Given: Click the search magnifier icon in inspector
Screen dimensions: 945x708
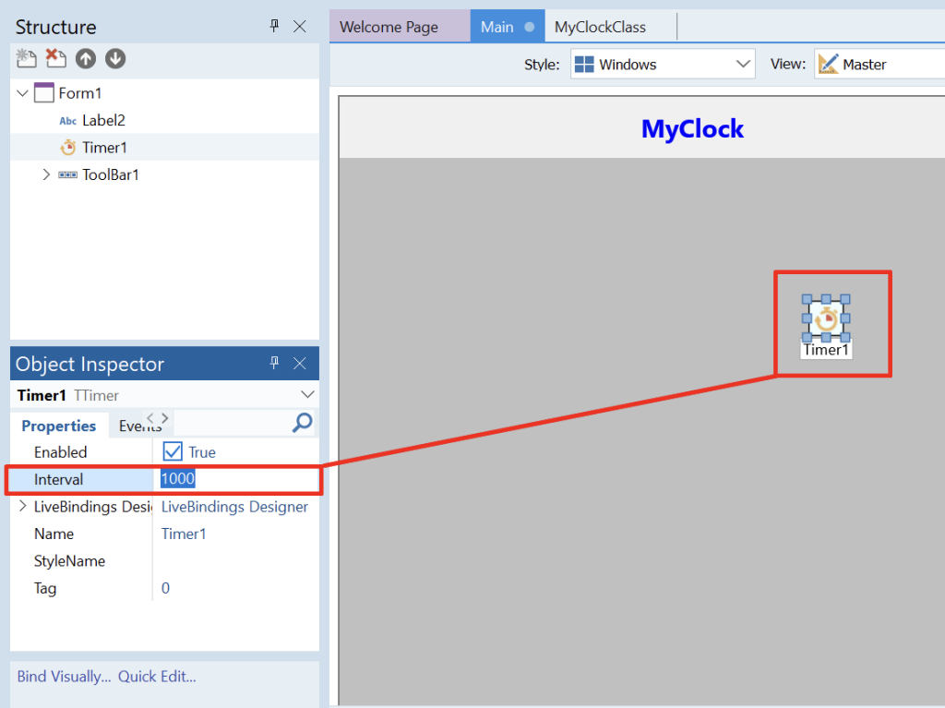Looking at the screenshot, I should tap(302, 423).
